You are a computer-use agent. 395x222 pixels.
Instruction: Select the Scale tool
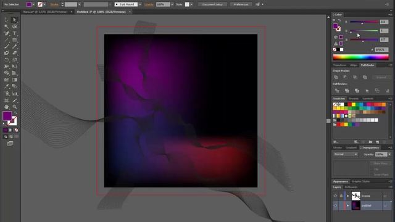[14, 60]
